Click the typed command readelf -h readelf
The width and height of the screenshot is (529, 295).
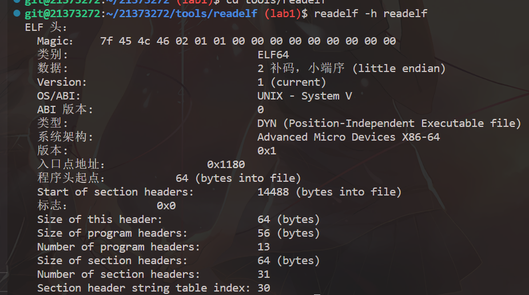click(371, 14)
